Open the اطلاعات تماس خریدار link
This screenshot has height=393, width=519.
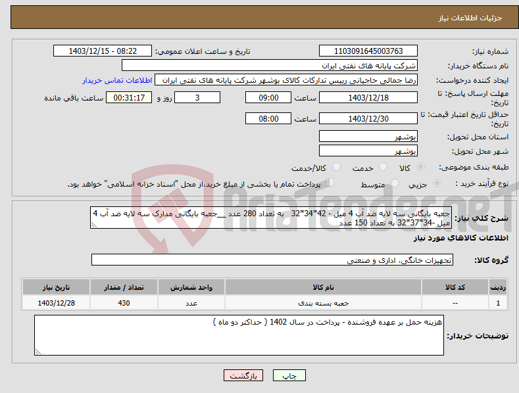(117, 80)
